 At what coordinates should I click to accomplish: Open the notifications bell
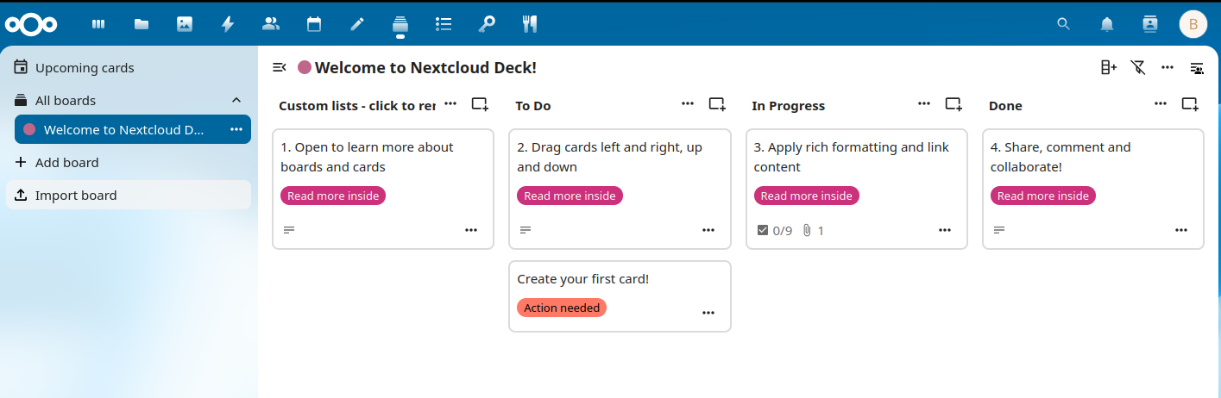pos(1107,24)
